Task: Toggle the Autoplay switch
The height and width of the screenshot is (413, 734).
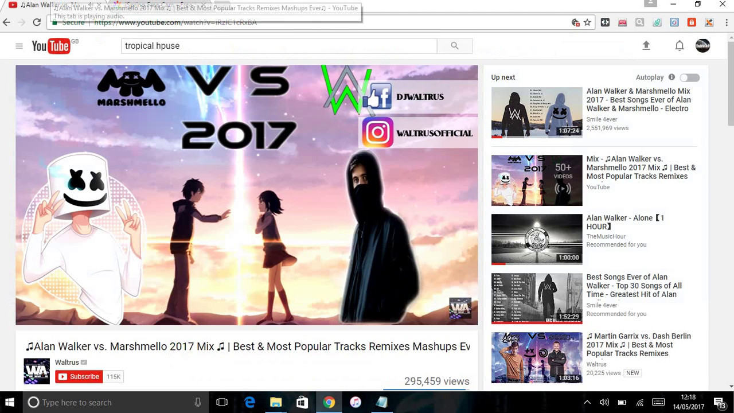Action: point(690,77)
